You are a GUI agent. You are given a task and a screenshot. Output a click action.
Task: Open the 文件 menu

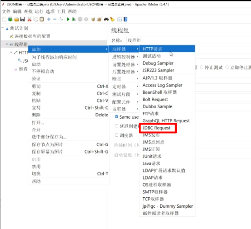point(6,11)
